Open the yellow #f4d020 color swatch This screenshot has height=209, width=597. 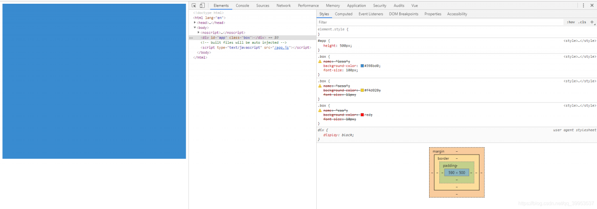(362, 90)
